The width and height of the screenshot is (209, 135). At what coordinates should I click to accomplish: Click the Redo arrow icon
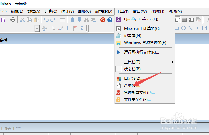(53, 20)
